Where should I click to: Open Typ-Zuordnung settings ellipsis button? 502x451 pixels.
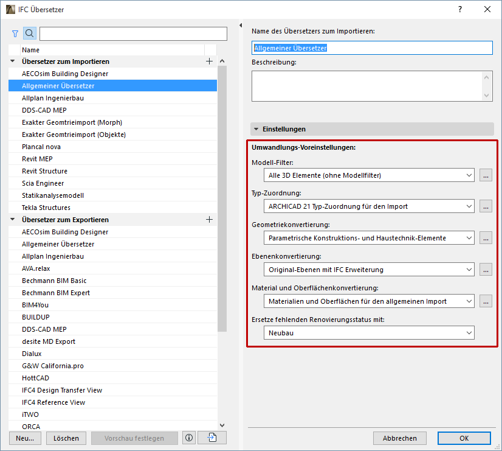(486, 206)
